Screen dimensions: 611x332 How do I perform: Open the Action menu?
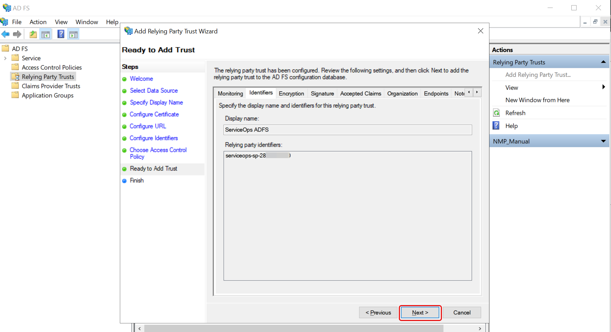click(x=38, y=22)
